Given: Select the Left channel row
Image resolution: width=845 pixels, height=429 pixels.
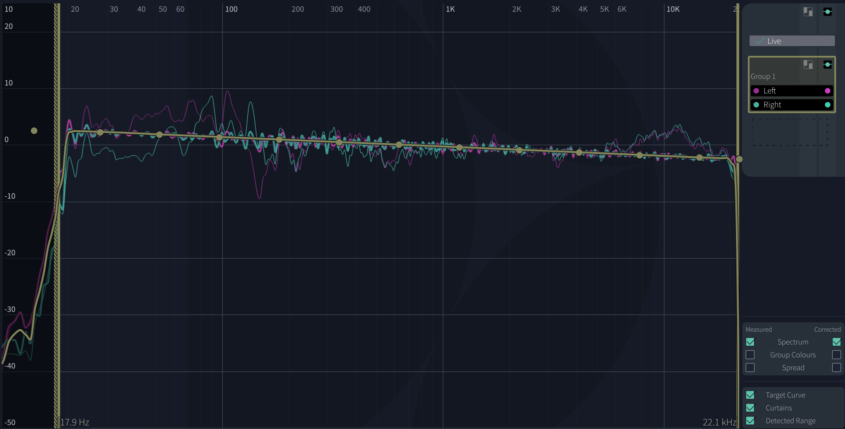Looking at the screenshot, I should (792, 91).
